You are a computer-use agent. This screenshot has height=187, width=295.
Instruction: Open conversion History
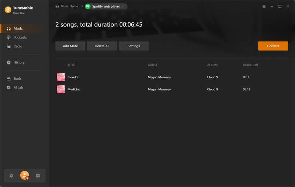(24, 62)
